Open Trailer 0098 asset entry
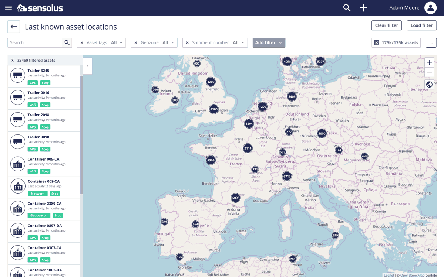This screenshot has height=277, width=444. [44, 143]
